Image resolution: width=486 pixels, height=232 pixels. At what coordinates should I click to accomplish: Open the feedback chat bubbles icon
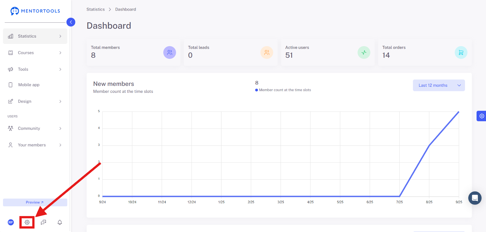coord(43,222)
